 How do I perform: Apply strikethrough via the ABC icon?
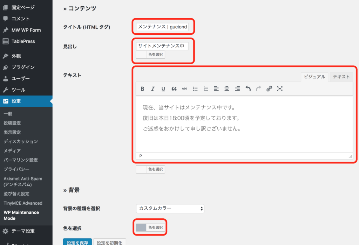coord(184,89)
